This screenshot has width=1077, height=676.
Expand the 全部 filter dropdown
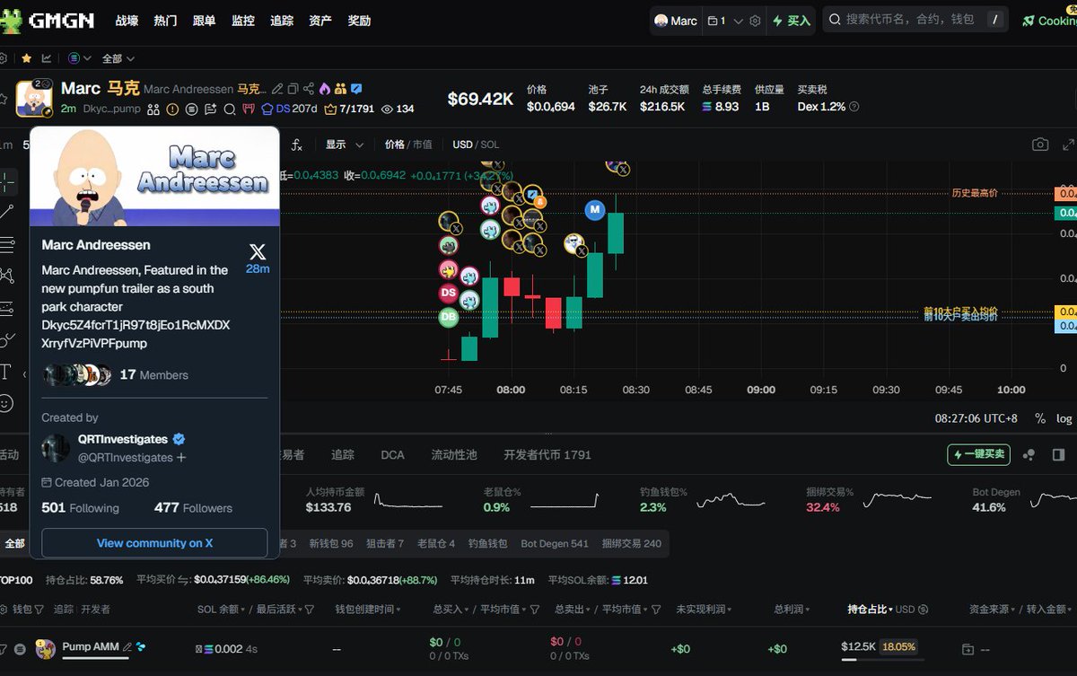[118, 58]
